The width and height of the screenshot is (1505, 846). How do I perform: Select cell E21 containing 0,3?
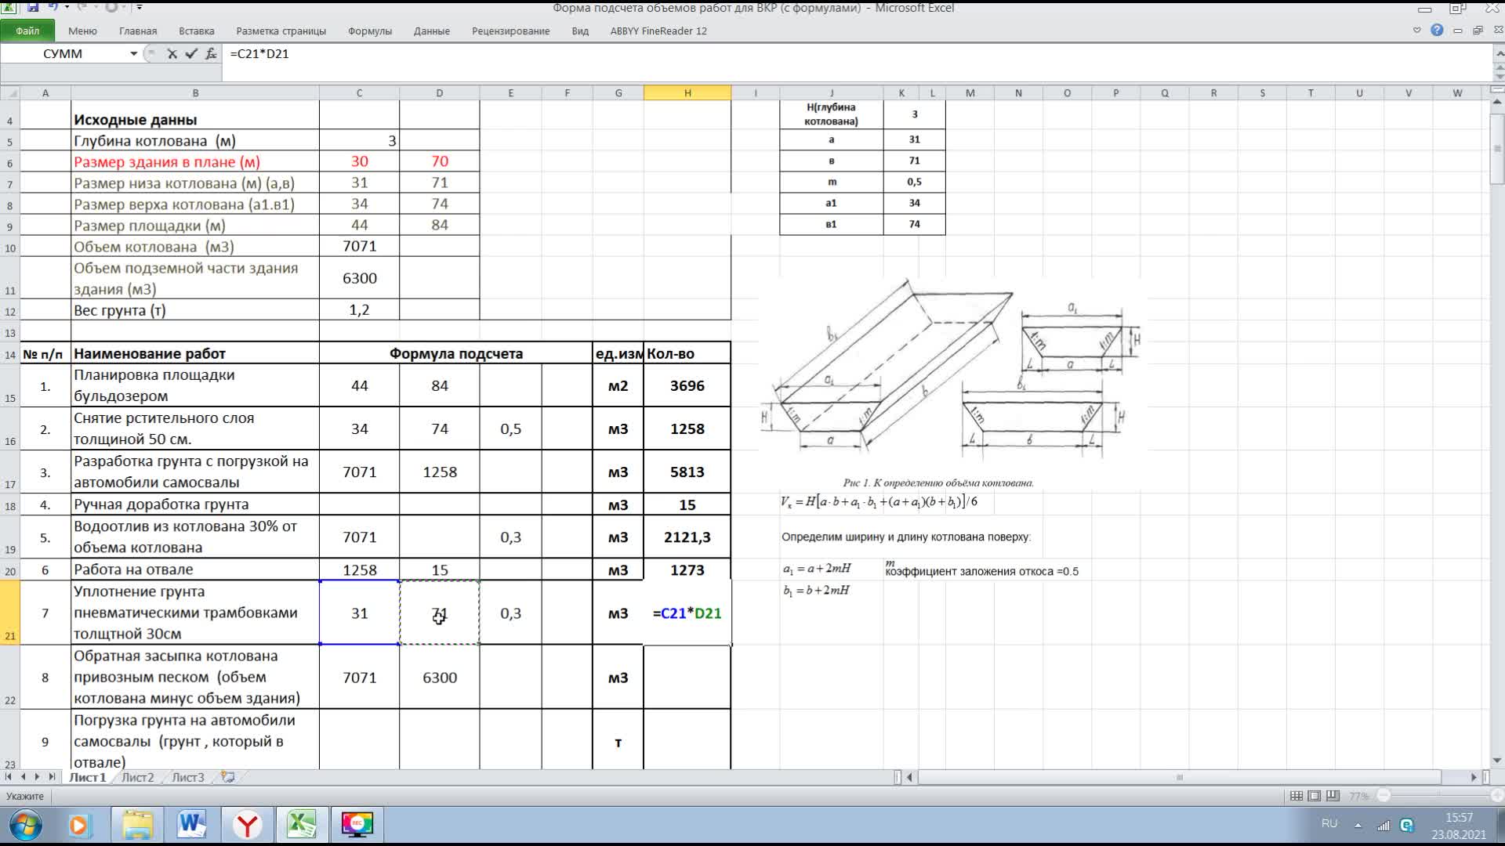pyautogui.click(x=510, y=613)
